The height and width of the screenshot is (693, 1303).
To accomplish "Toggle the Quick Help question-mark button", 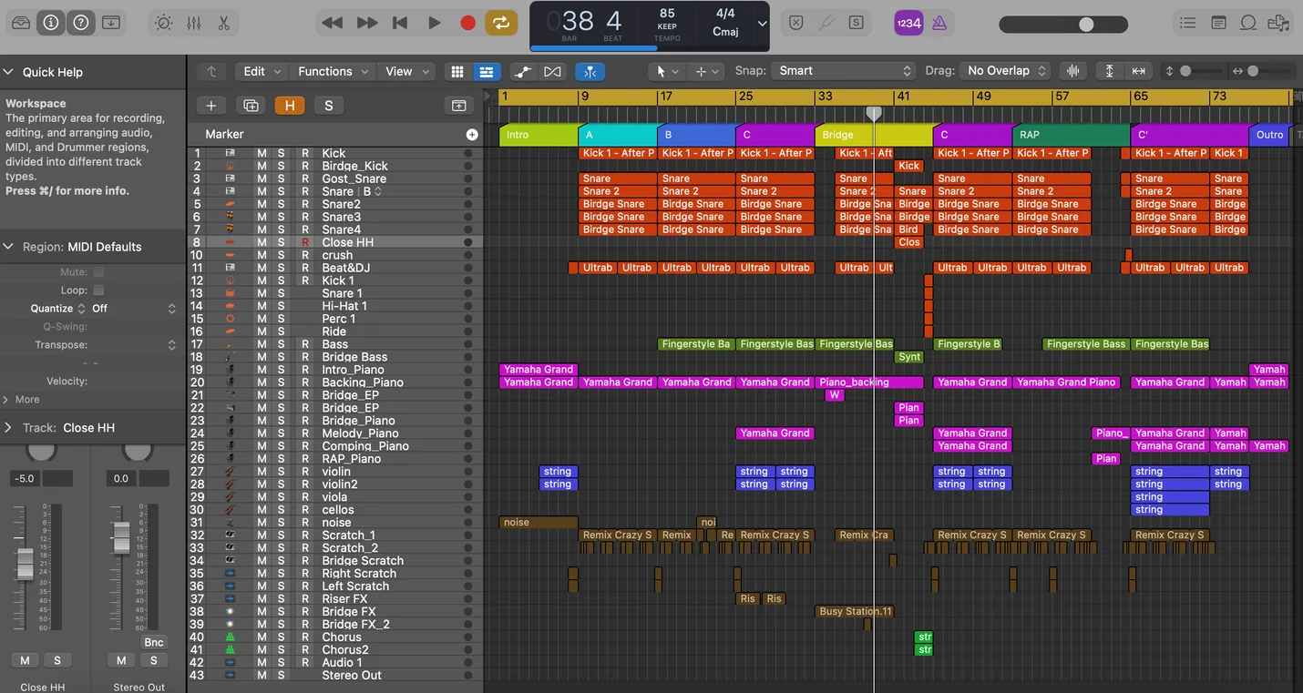I will pos(81,23).
